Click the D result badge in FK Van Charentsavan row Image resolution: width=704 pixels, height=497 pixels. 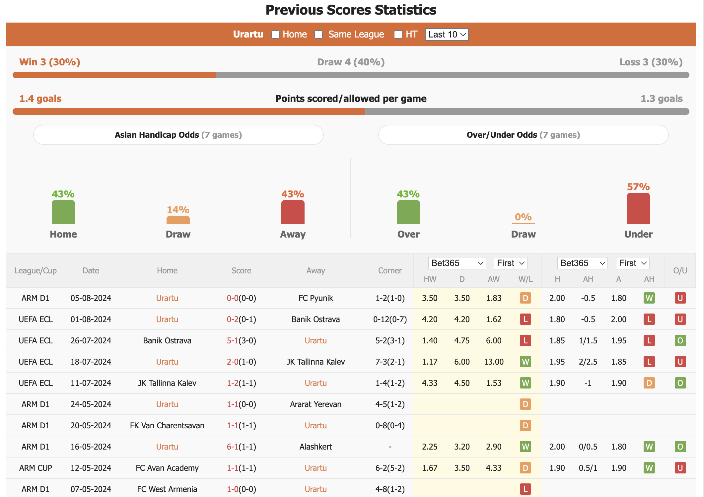(x=526, y=425)
